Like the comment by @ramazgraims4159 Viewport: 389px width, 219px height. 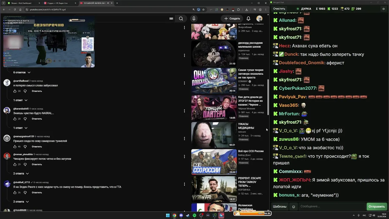point(15,147)
